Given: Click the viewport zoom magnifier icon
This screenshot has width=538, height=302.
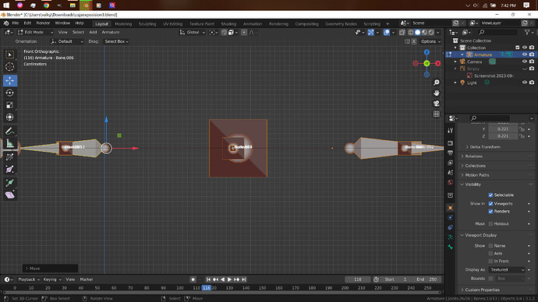Looking at the screenshot, I should tap(436, 83).
